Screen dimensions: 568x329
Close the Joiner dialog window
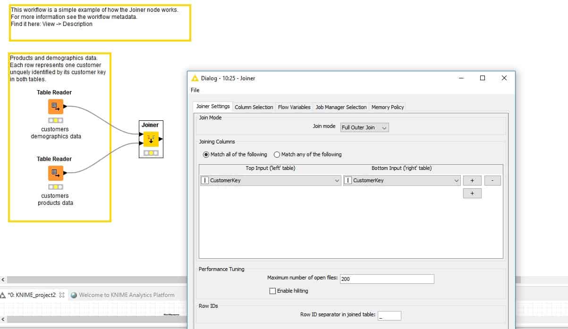504,78
